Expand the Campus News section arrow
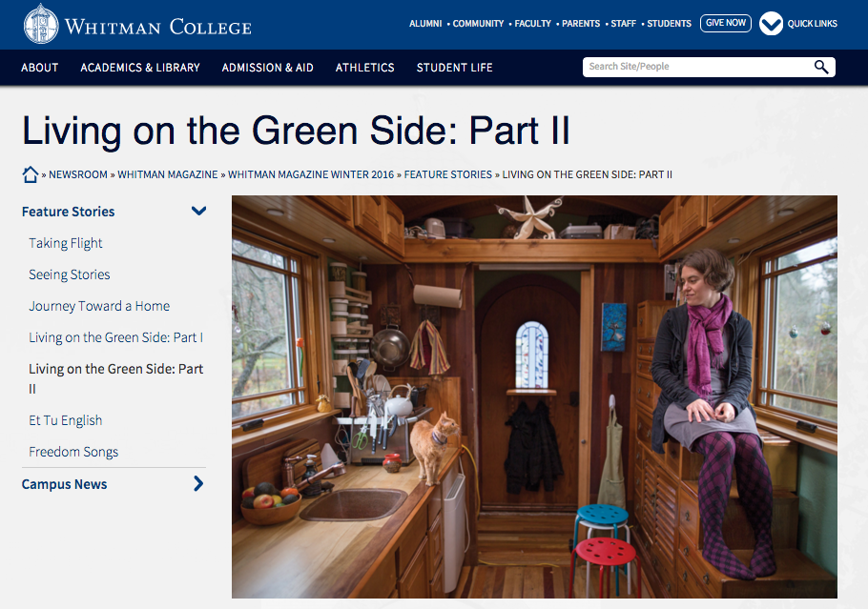The height and width of the screenshot is (609, 868). point(198,484)
